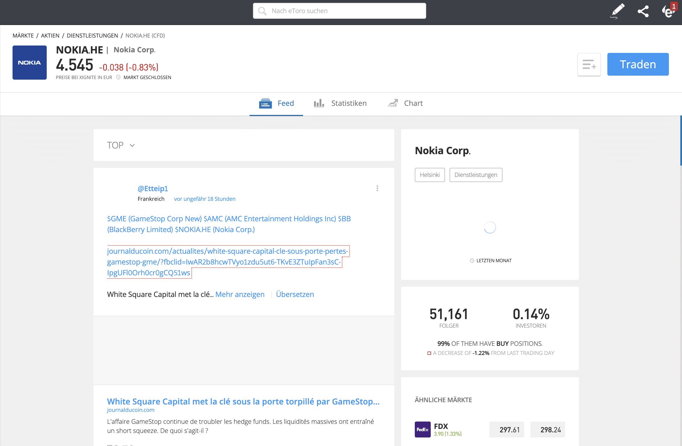The width and height of the screenshot is (682, 446).
Task: Click the price change -0.038 (-0.83%)
Action: [x=129, y=67]
